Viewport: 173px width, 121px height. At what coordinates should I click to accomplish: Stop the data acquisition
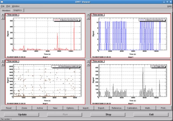pyautogui.click(x=108, y=114)
